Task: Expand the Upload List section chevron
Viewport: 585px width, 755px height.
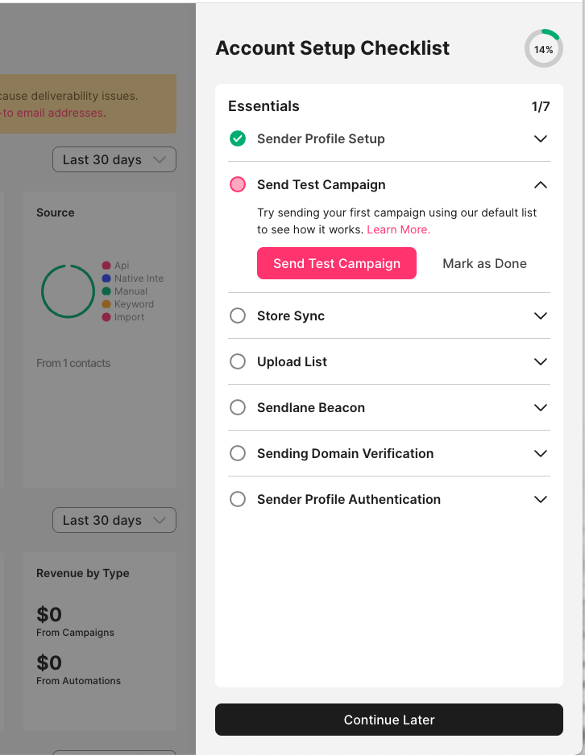Action: [x=541, y=361]
